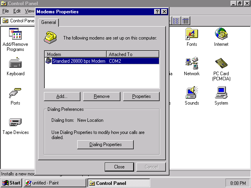251x188 pixels.
Task: Click the Add... modem button
Action: 62,96
